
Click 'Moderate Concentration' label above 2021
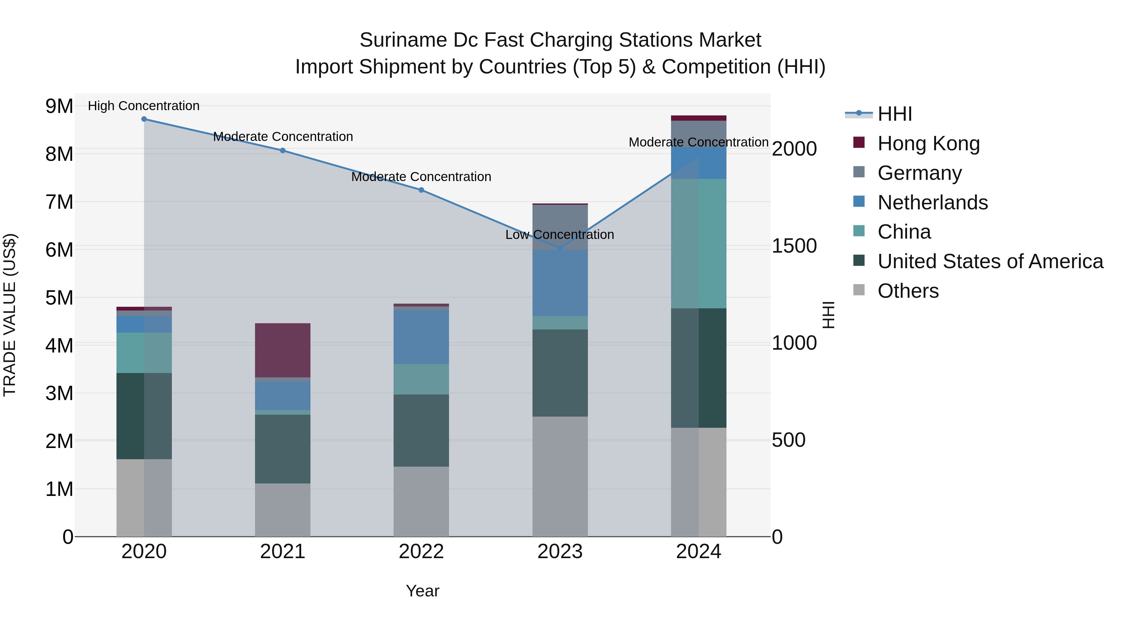[283, 137]
